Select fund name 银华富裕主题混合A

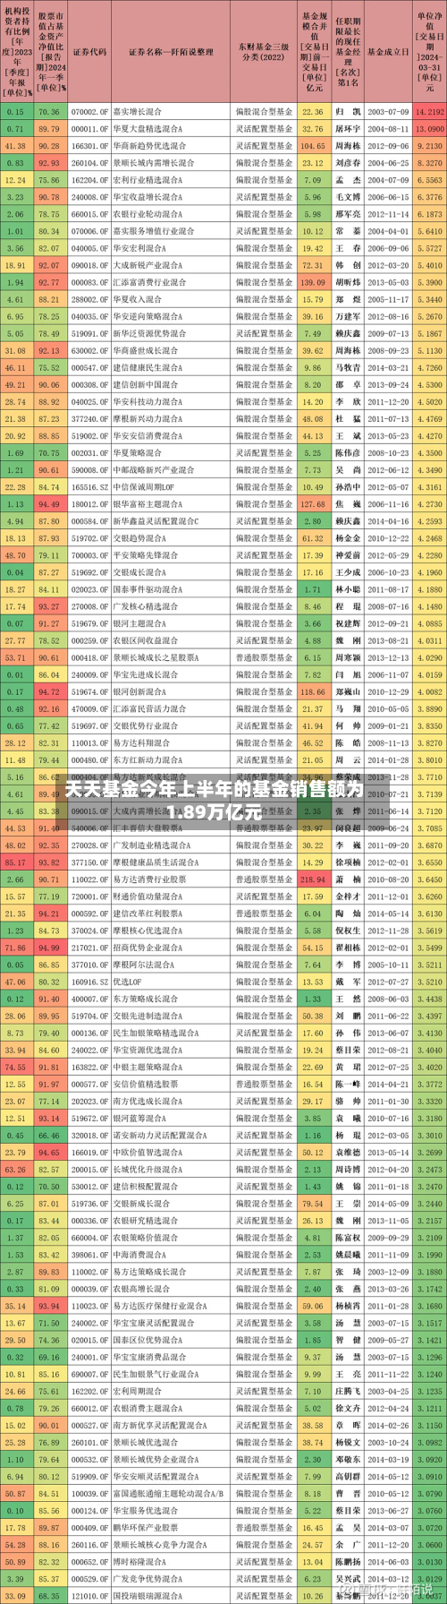pos(148,505)
